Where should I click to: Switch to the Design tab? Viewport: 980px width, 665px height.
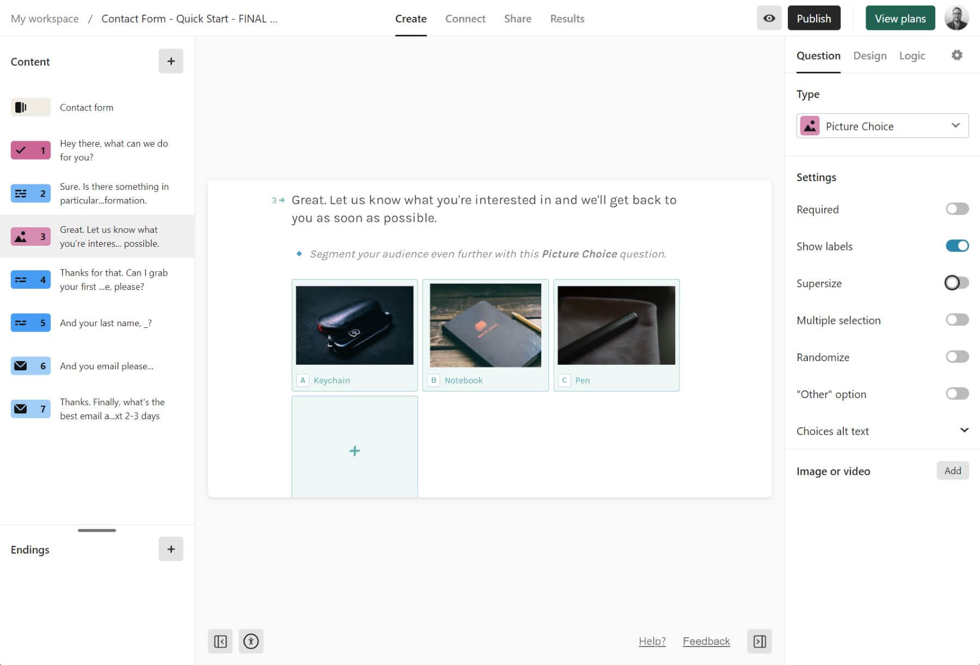coord(869,55)
